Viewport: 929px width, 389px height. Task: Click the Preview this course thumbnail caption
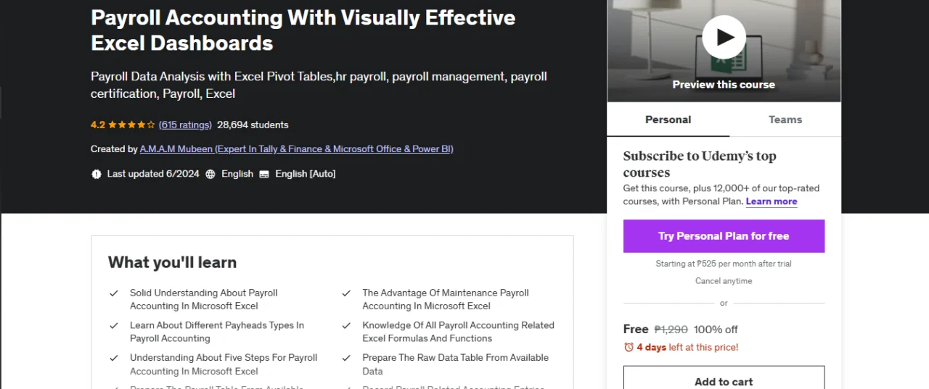coord(724,85)
